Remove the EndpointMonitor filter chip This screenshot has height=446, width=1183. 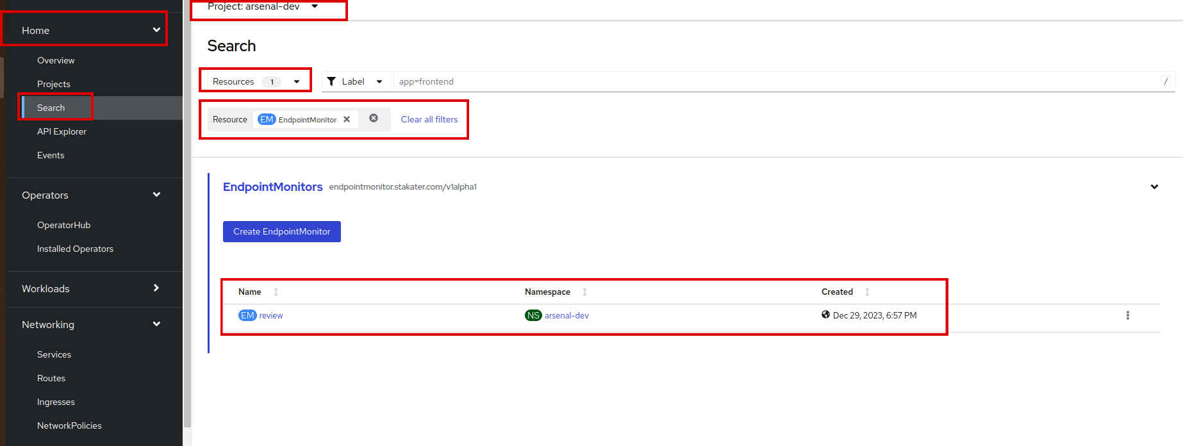click(347, 119)
